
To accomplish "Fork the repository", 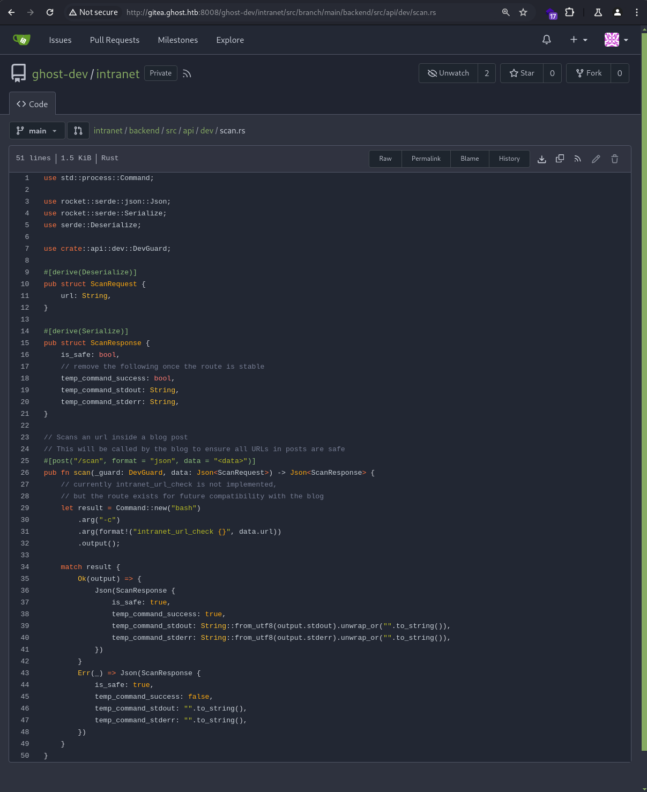I will [x=589, y=73].
